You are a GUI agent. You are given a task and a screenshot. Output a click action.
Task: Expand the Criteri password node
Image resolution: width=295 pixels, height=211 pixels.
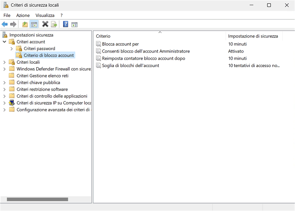point(12,49)
